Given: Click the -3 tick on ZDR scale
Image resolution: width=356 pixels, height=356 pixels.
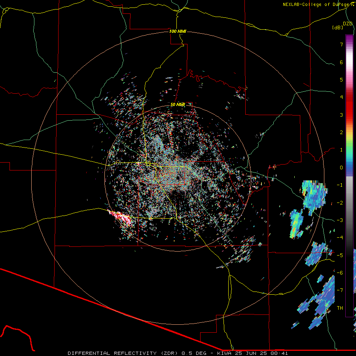Looking at the screenshot, I should pyautogui.click(x=340, y=220).
